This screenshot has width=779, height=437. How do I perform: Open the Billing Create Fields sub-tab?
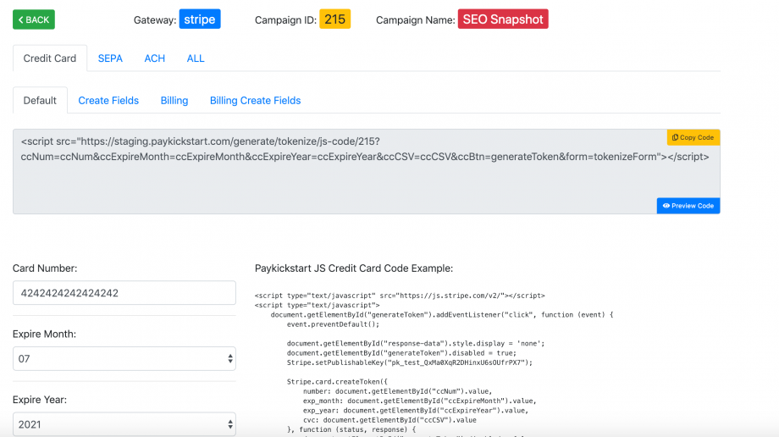256,101
